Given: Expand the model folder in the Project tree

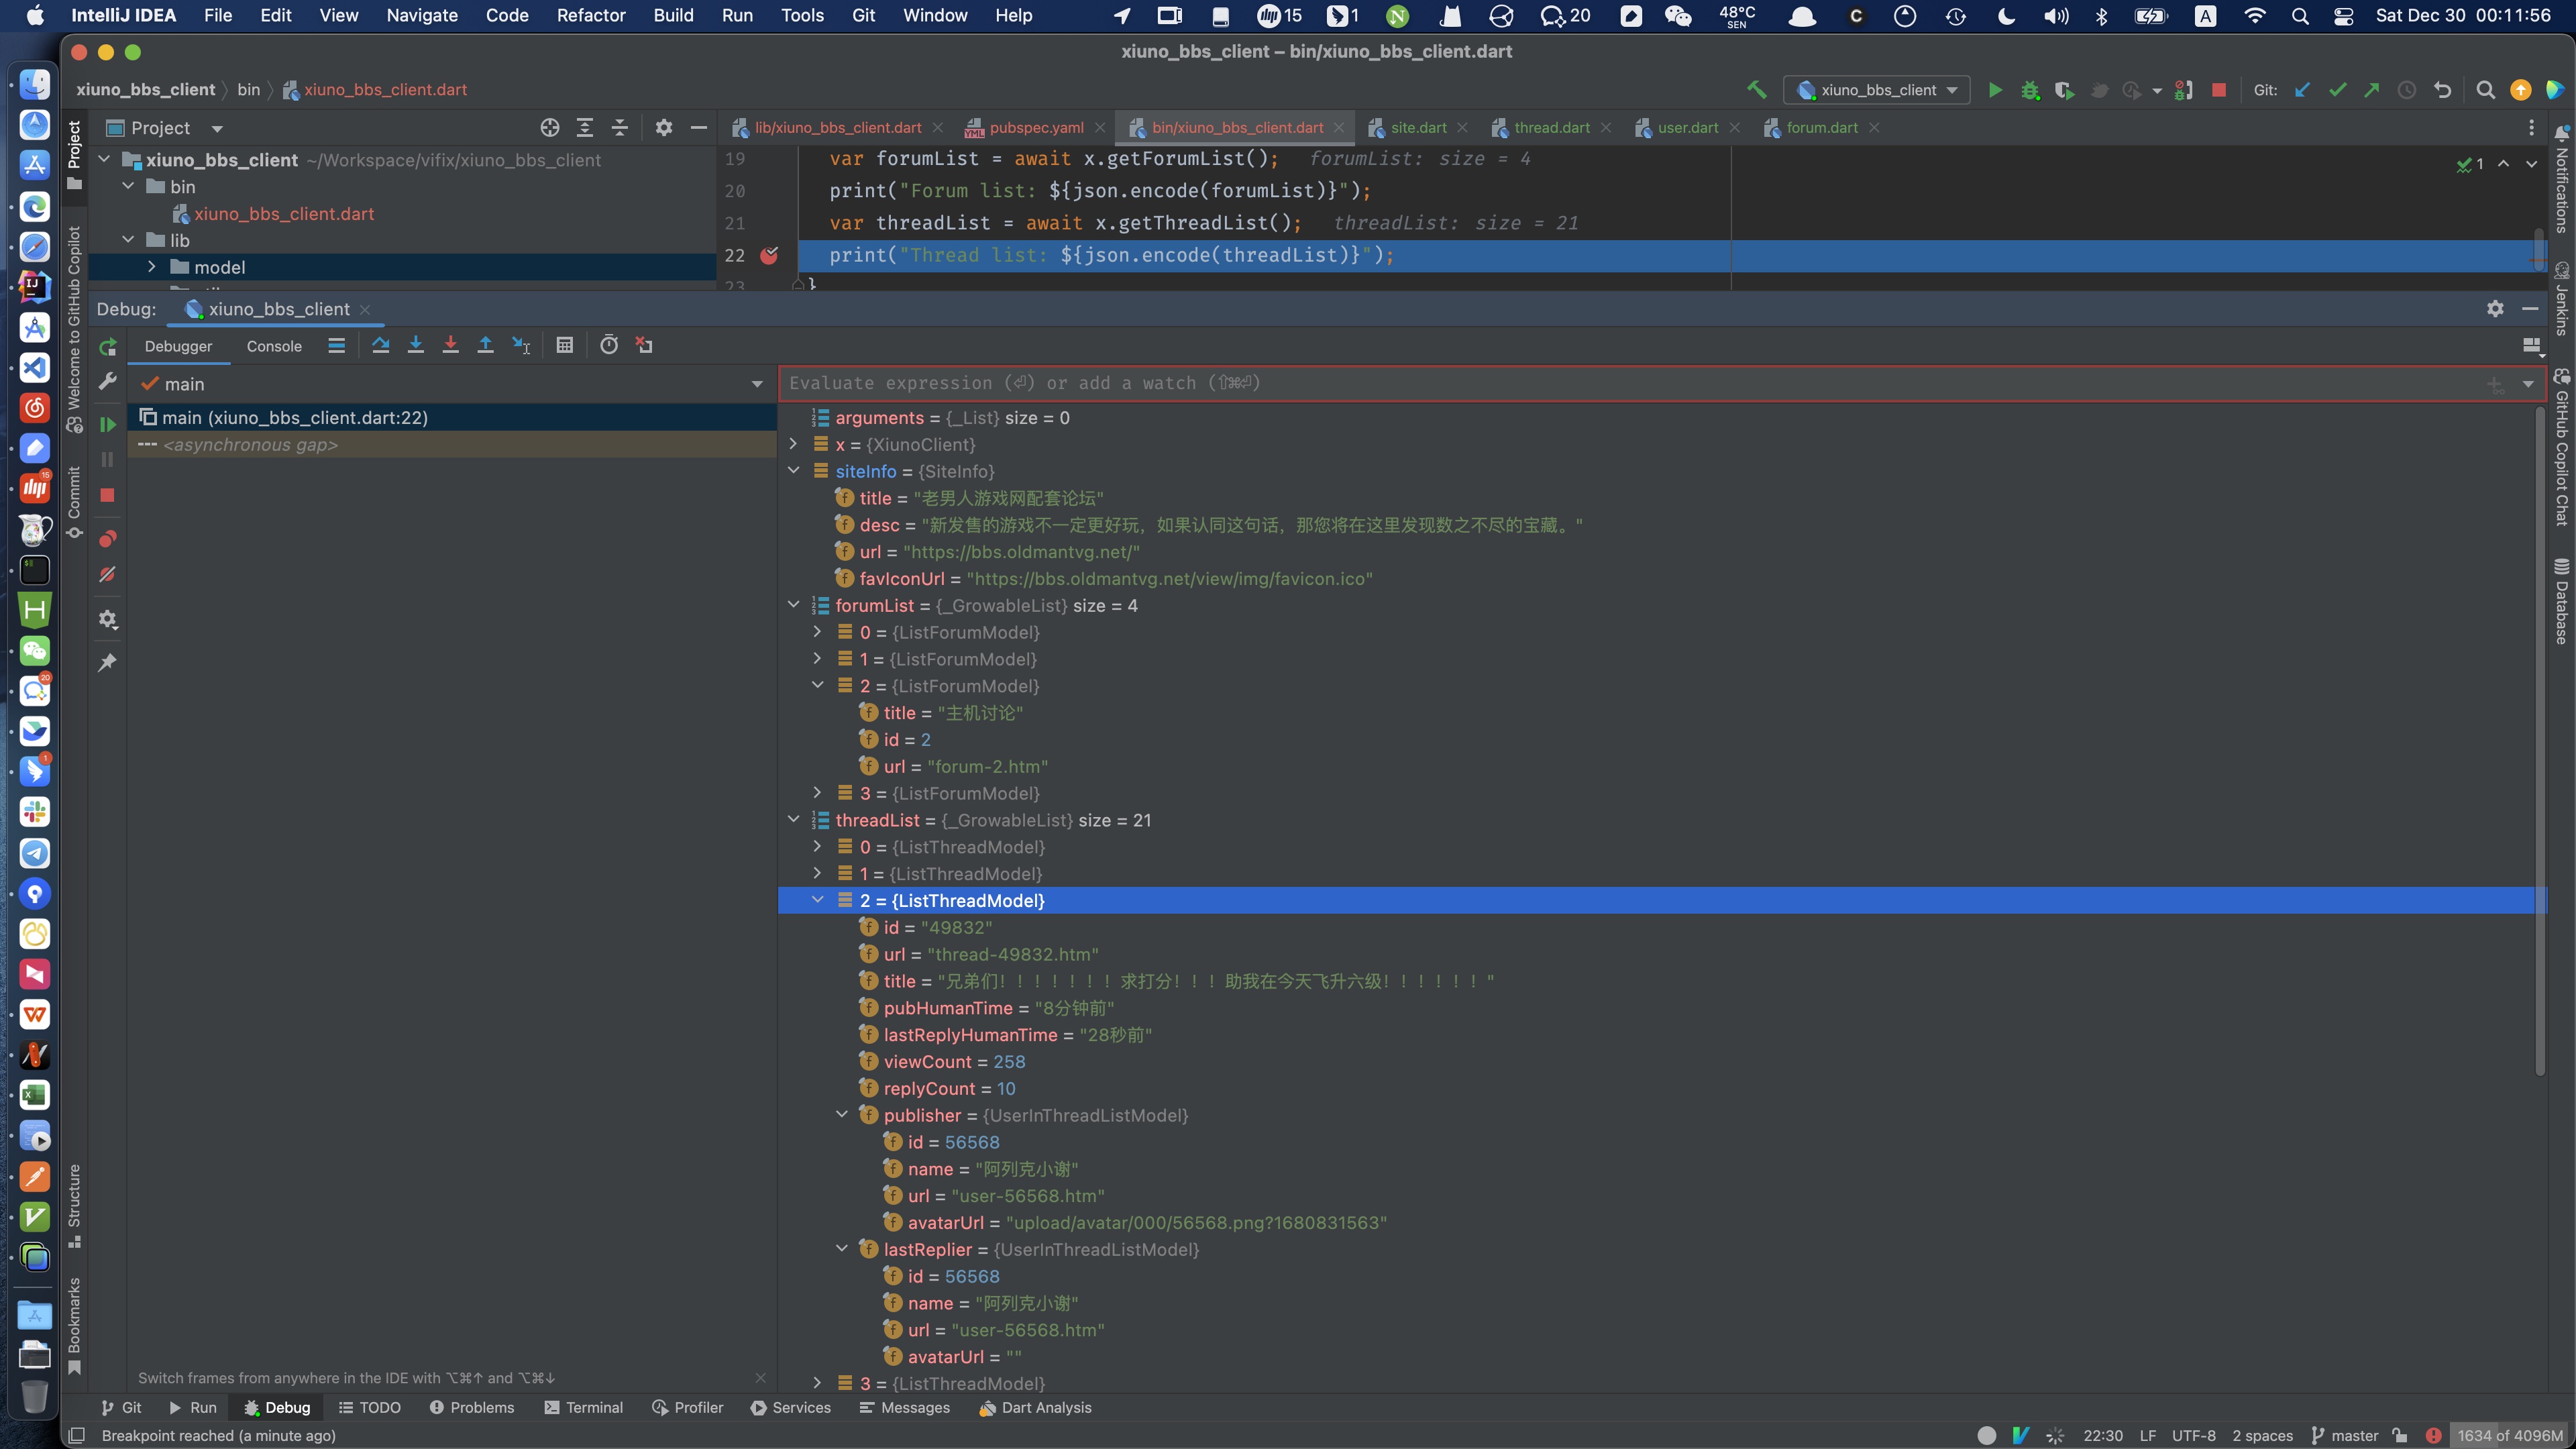Looking at the screenshot, I should tap(151, 267).
